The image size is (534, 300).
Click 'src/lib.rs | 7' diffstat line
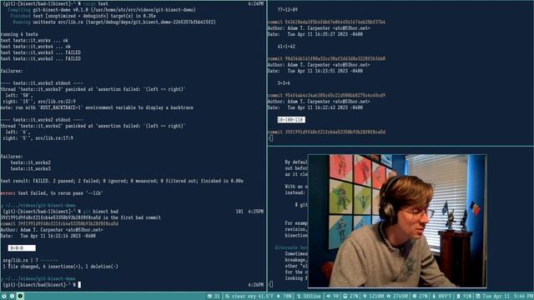coord(30,260)
